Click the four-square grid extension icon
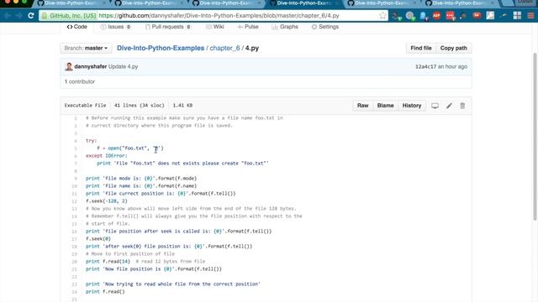The height and width of the screenshot is (302, 538). 517,15
